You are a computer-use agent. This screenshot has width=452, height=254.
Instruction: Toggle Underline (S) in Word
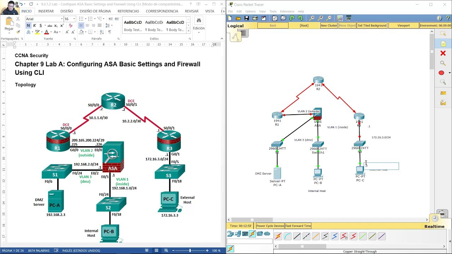point(40,25)
